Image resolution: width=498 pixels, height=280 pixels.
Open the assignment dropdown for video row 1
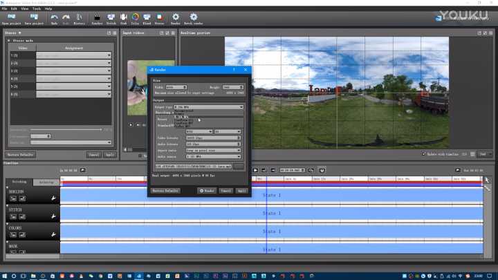74,55
